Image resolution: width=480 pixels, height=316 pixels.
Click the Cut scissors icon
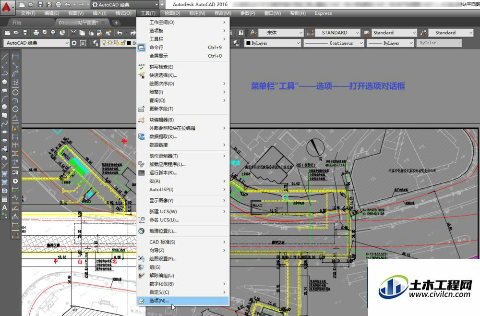(x=73, y=33)
